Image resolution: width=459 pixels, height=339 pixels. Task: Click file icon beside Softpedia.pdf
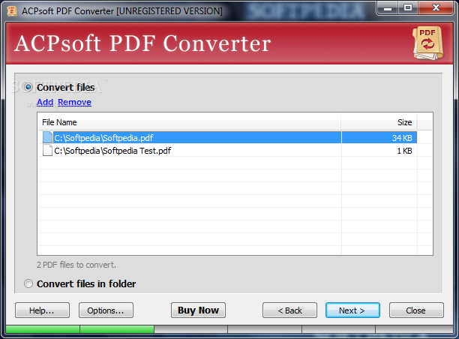47,137
